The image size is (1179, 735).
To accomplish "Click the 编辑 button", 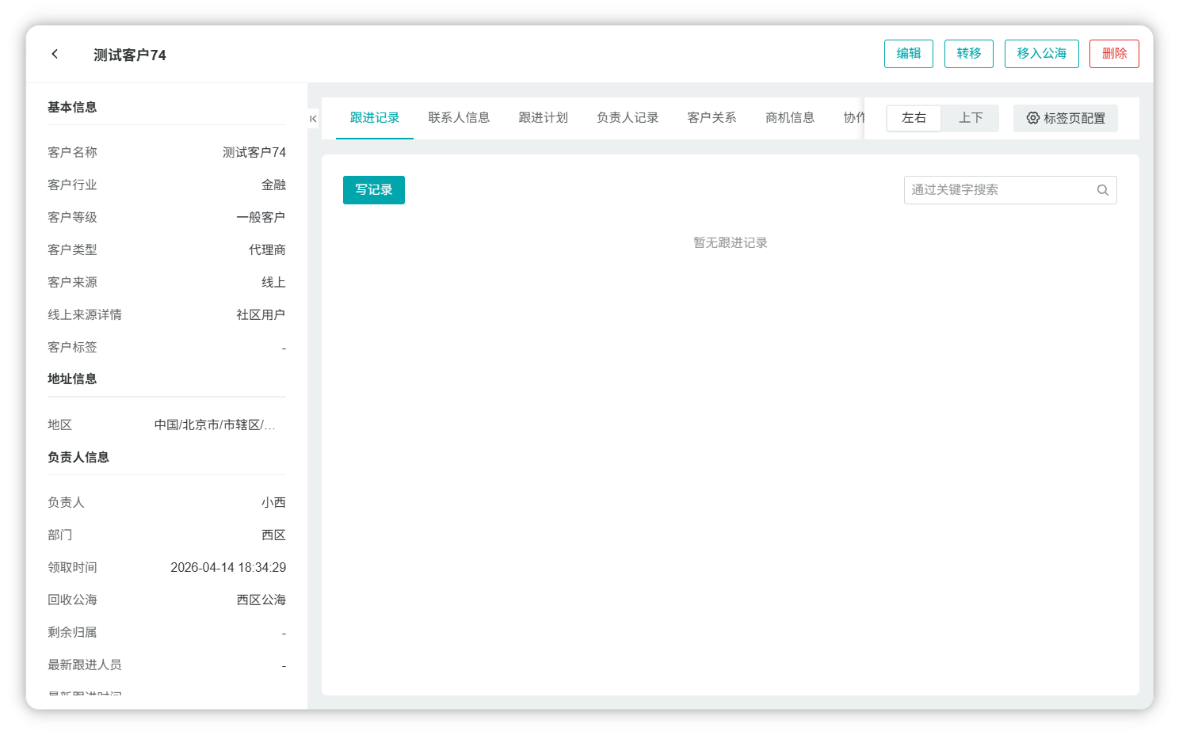I will 909,54.
